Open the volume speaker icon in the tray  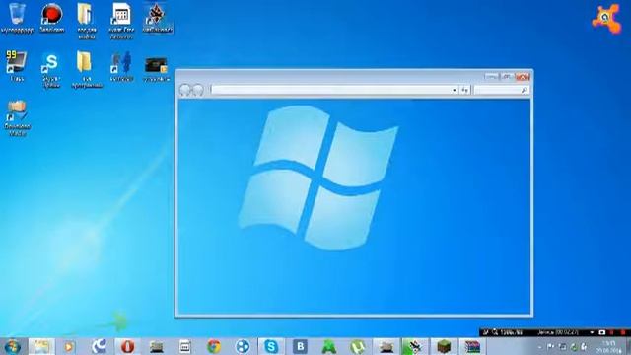(585, 346)
